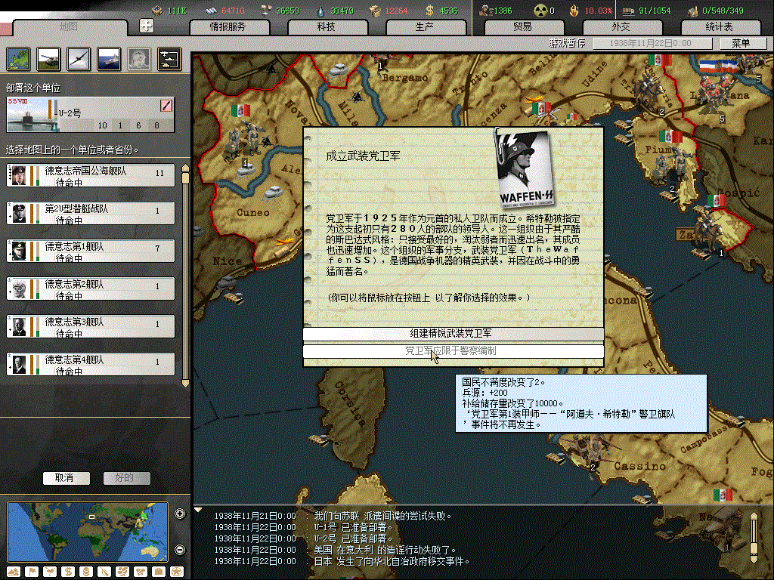The width and height of the screenshot is (774, 580).
Task: Open the 科技 technology tab
Action: [x=326, y=27]
